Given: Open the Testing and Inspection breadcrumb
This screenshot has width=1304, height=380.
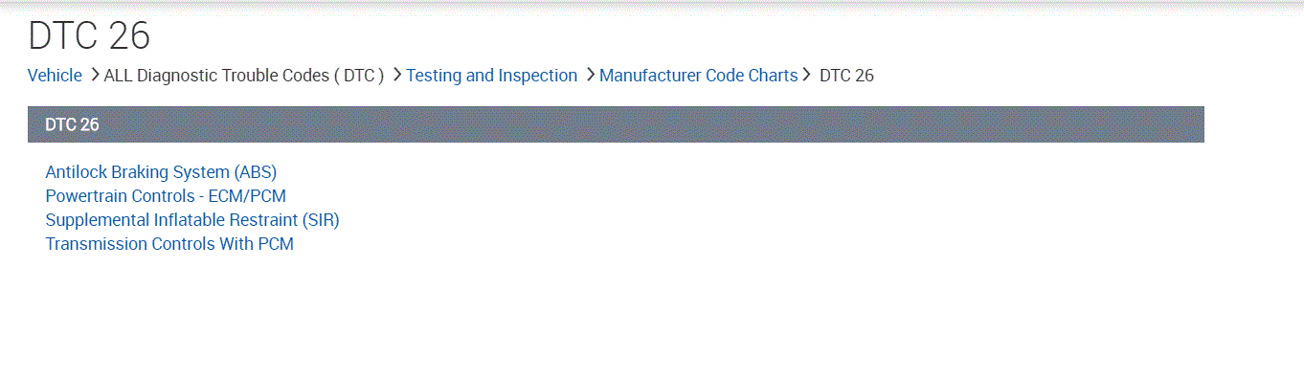Looking at the screenshot, I should pyautogui.click(x=492, y=76).
